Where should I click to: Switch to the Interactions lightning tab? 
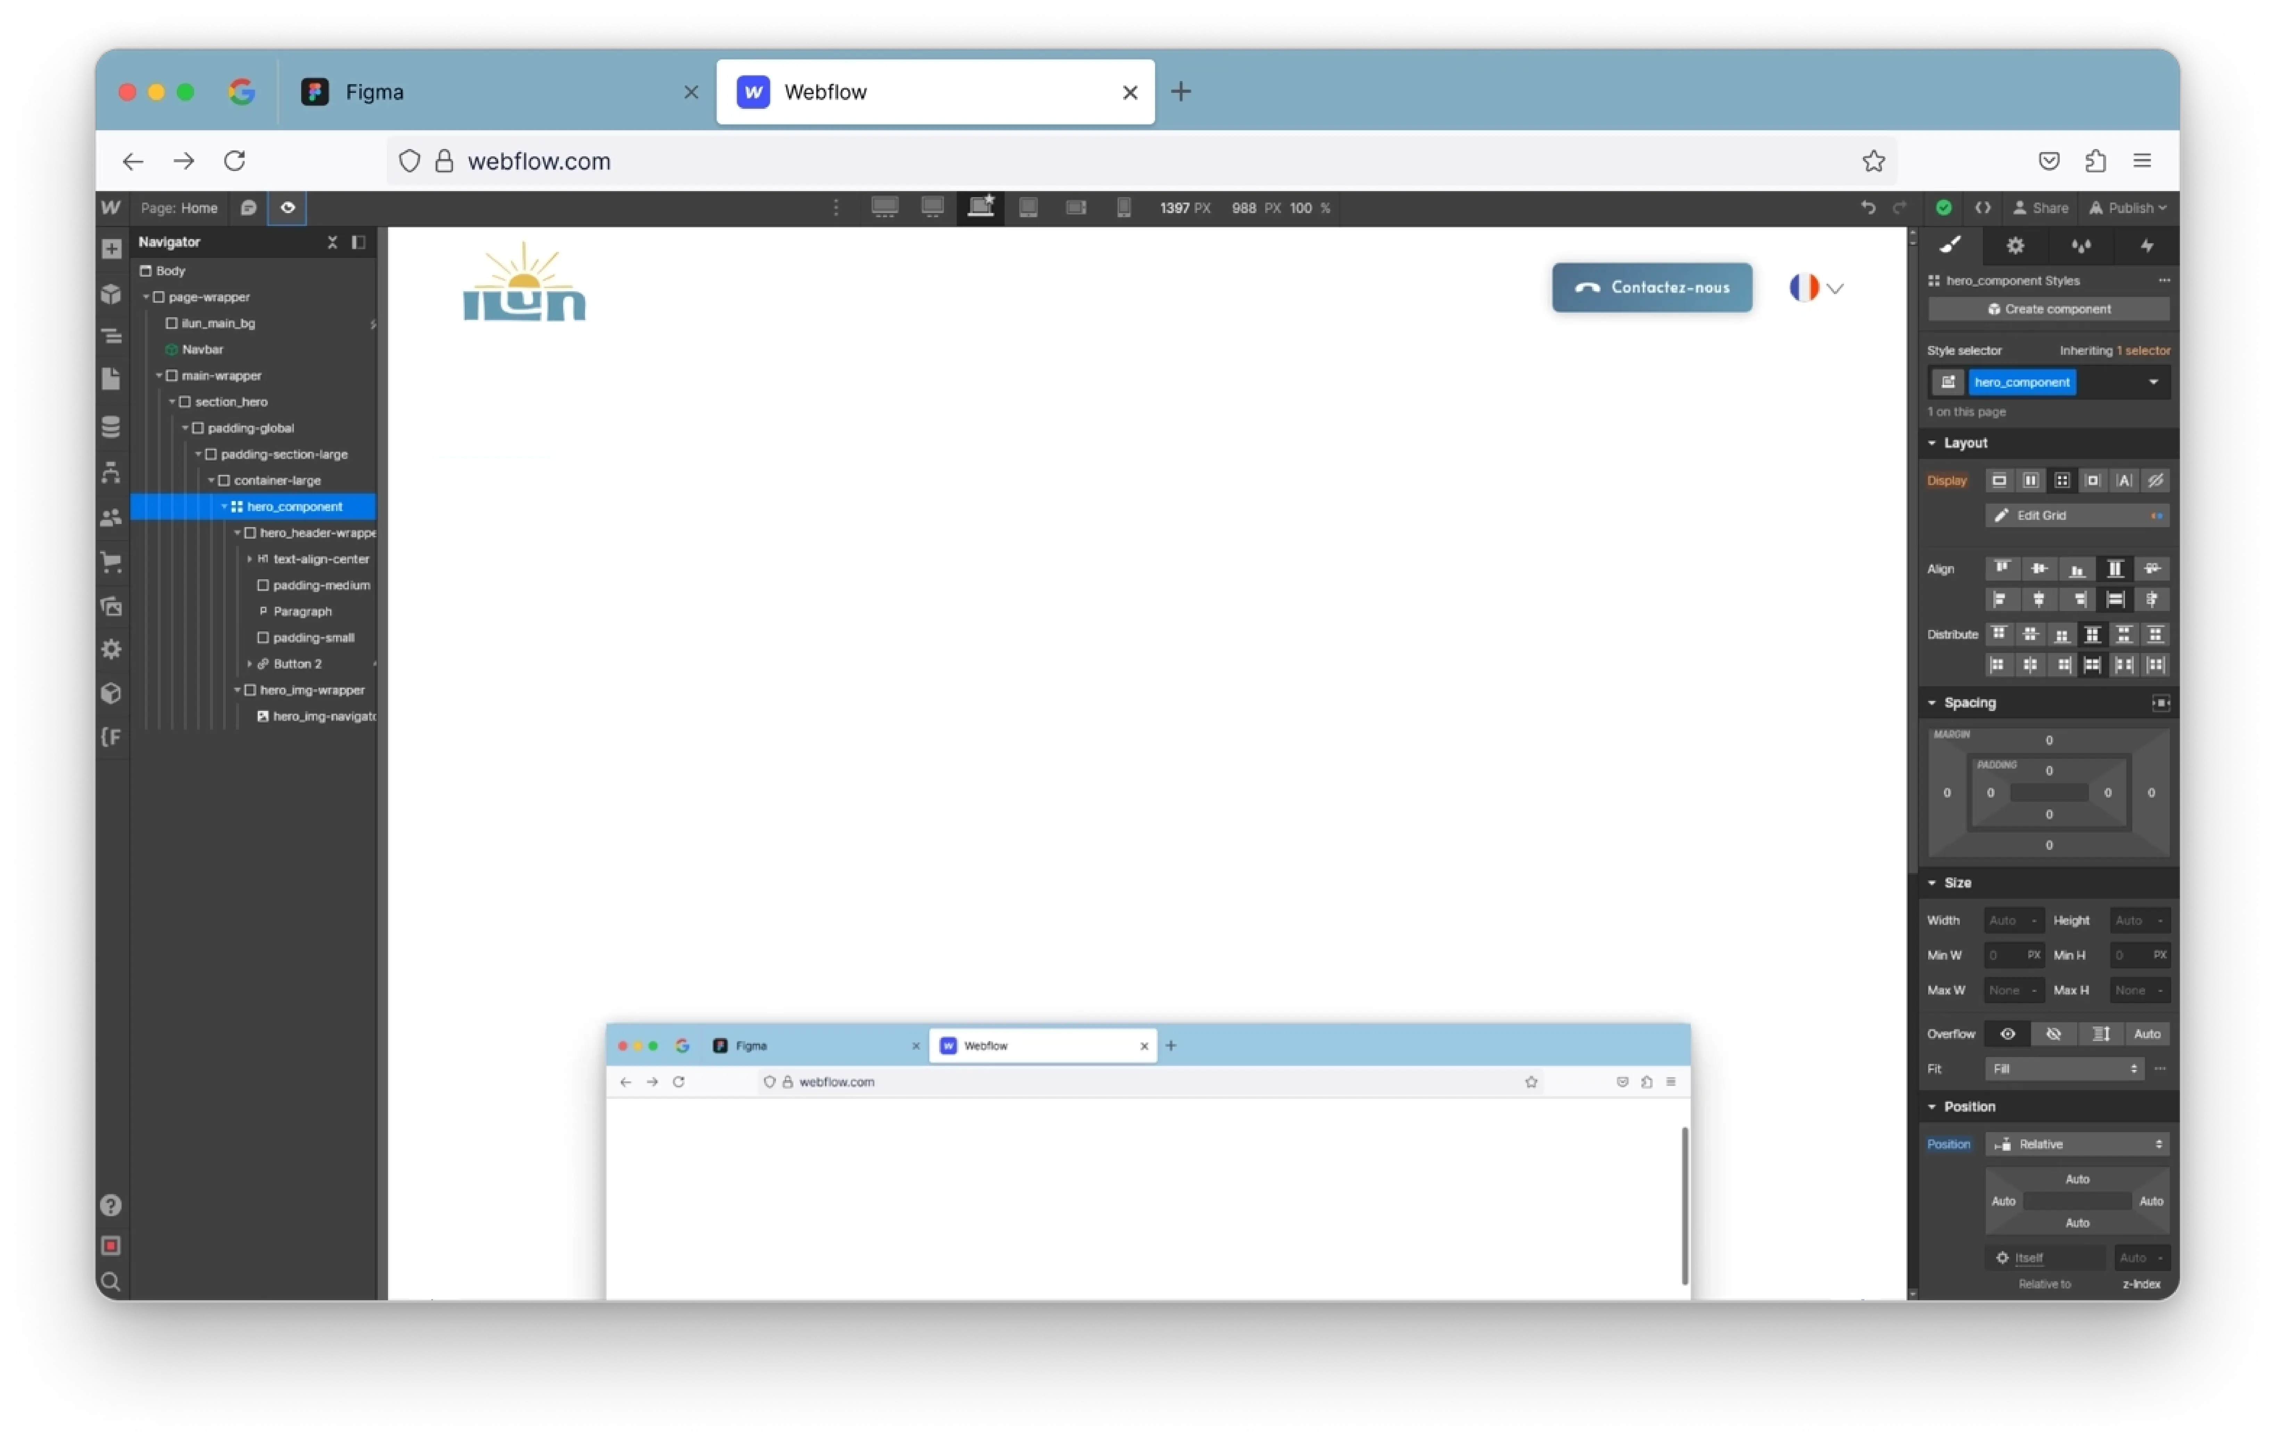click(2148, 246)
